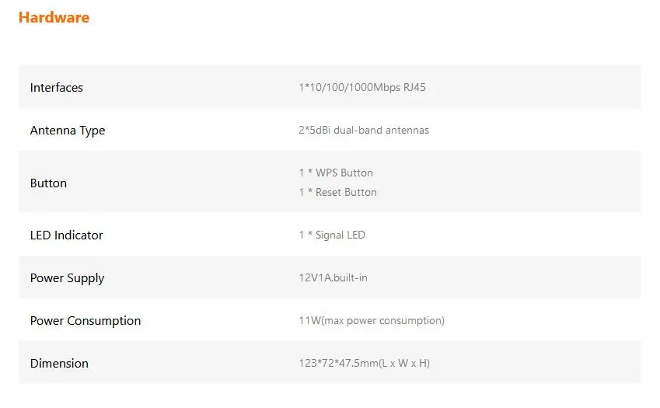
Task: Select the 1 * WPS Button entry
Action: coord(336,173)
